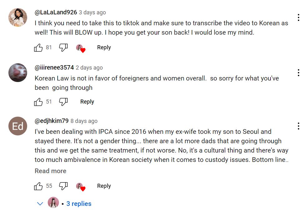302x214 pixels.
Task: Reply to @iiirenee3574's comment
Action: click(x=87, y=102)
